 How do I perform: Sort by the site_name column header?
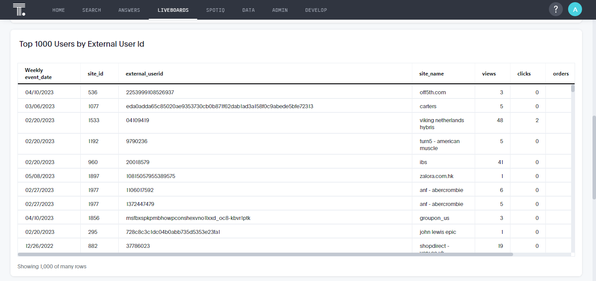pos(431,74)
